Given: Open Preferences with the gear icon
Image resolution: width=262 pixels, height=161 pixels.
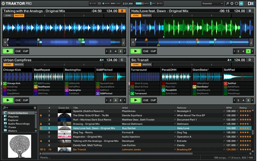Looking at the screenshot, I should coord(232,4).
